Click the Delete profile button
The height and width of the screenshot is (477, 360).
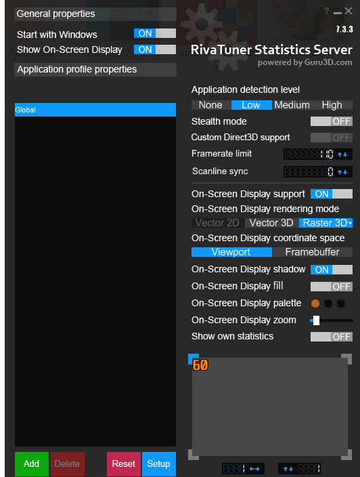[68, 464]
